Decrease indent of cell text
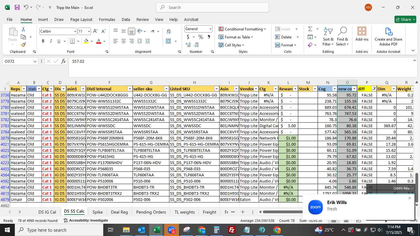420x236 pixels. pyautogui.click(x=140, y=41)
